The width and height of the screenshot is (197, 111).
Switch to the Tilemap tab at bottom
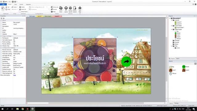tap(176, 103)
